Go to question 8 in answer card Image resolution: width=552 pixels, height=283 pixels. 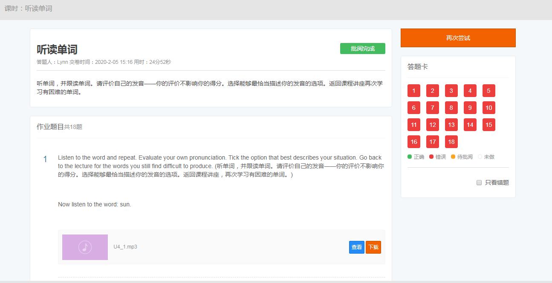[451, 108]
